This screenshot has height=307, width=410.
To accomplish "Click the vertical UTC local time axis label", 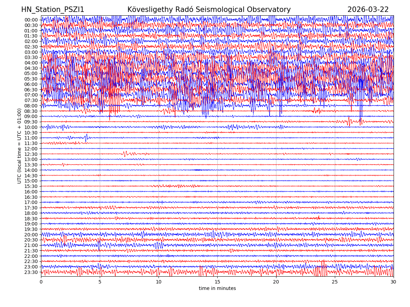I will tap(19, 146).
